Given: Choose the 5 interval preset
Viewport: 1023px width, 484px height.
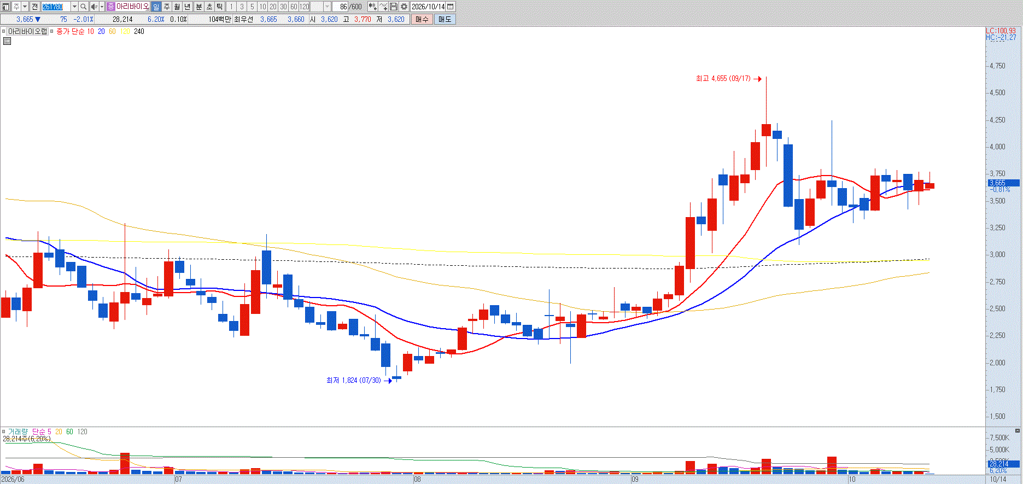Looking at the screenshot, I should pyautogui.click(x=252, y=7).
